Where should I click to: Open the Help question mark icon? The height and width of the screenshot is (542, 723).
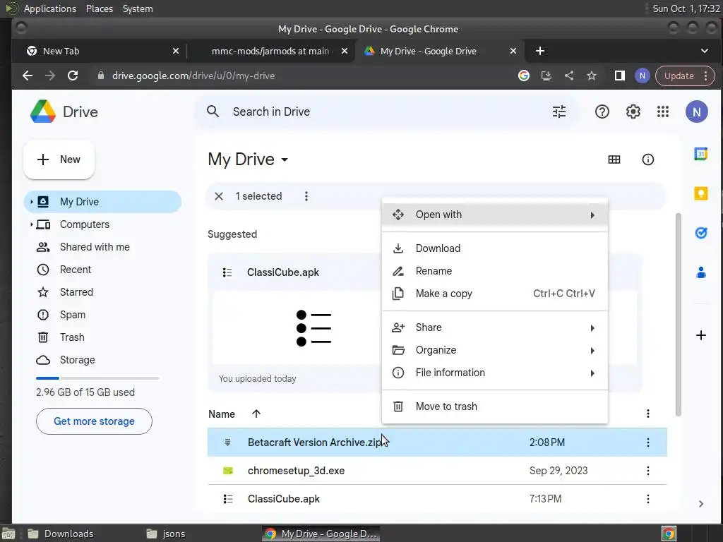point(602,112)
